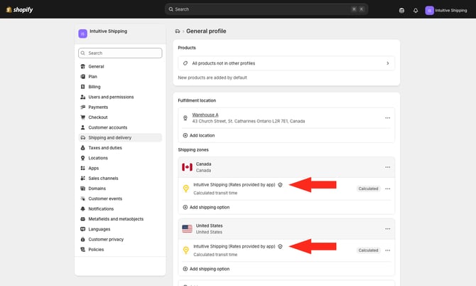Open Notifications settings
This screenshot has width=476, height=286.
point(101,209)
